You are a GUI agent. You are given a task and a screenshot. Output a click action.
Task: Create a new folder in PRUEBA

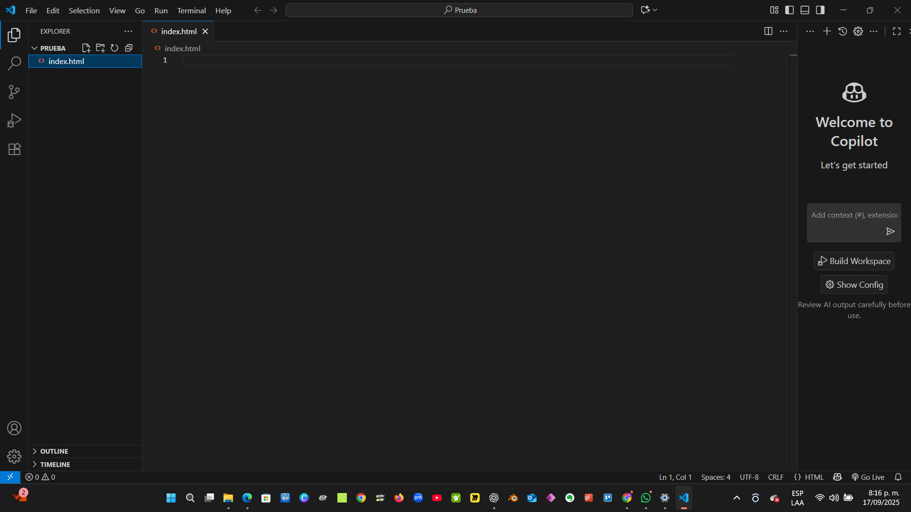[x=100, y=48]
